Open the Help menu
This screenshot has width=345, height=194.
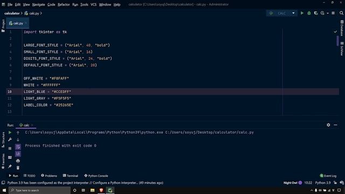[x=117, y=4]
